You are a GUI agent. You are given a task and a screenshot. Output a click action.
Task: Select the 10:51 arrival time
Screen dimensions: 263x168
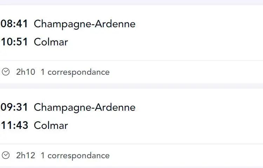14,42
